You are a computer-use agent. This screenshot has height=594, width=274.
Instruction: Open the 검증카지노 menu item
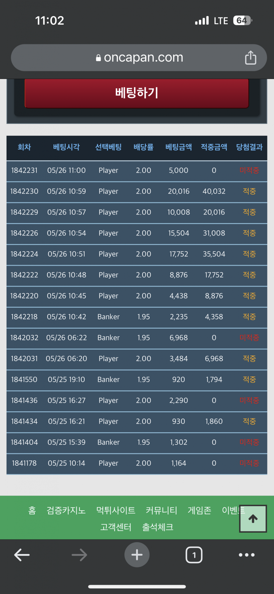(66, 510)
